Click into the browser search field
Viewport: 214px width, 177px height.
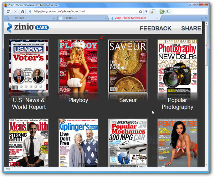click(189, 11)
